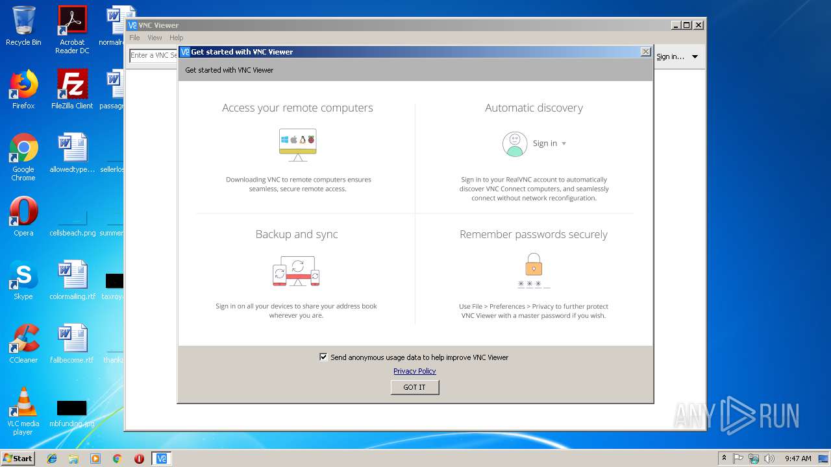The height and width of the screenshot is (467, 831).
Task: Click the Media Player taskbar icon
Action: point(95,459)
